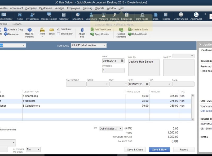This screenshot has height=156, width=212.
Task: Click Receive Payments
Action: (121, 33)
